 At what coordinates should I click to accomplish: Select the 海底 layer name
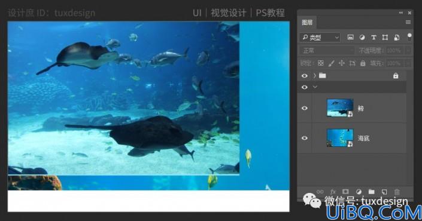[x=363, y=139]
